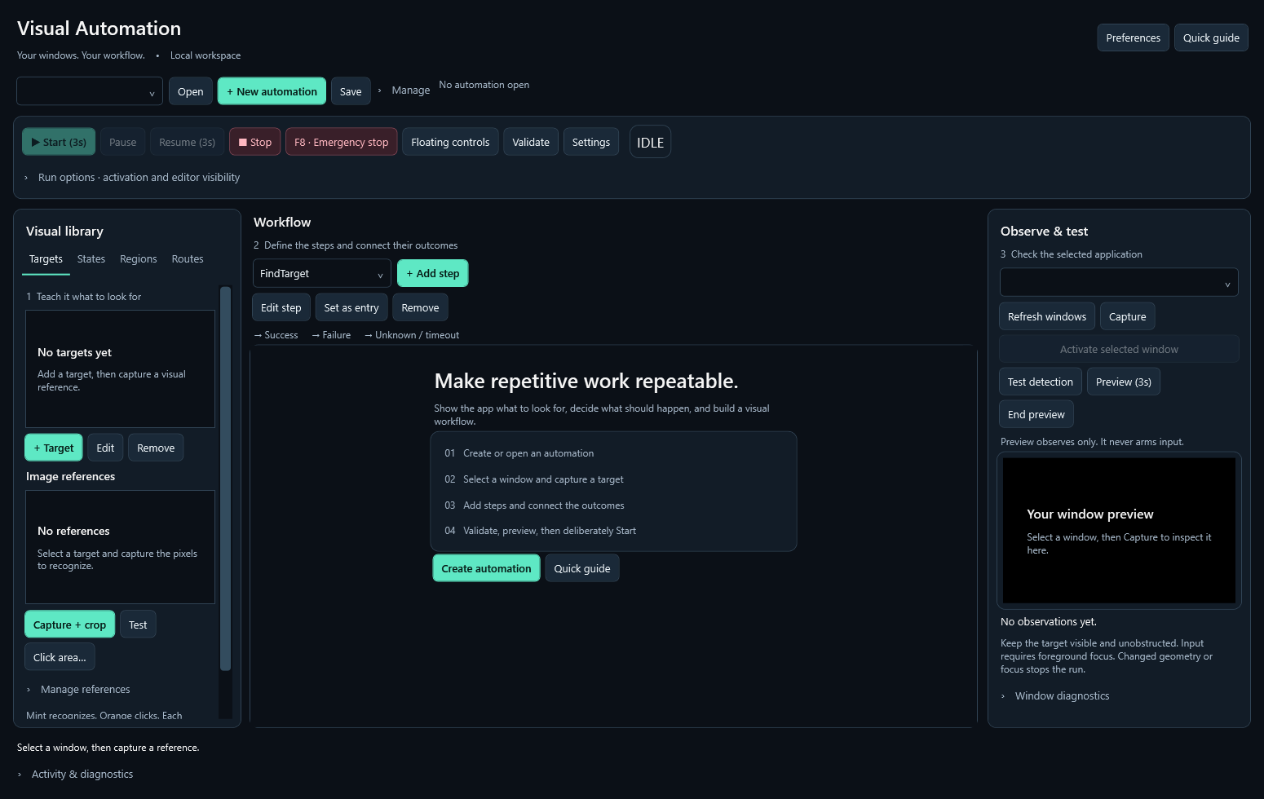Open Floating controls
Screen dimensions: 1264x799
pos(450,142)
